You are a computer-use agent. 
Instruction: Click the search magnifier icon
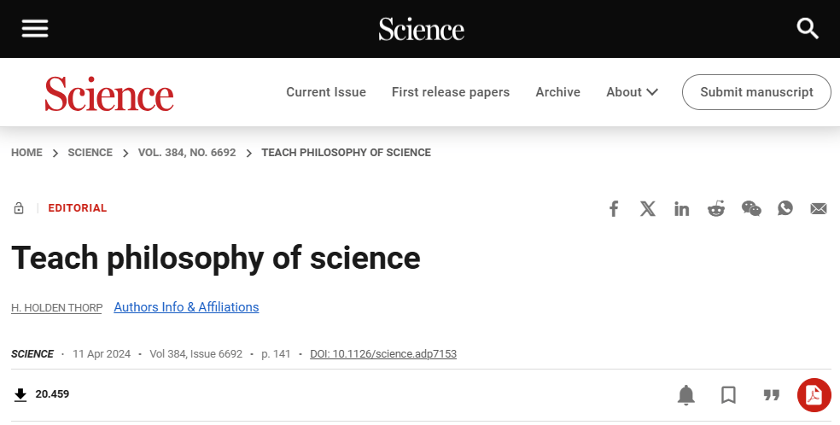pos(808,29)
